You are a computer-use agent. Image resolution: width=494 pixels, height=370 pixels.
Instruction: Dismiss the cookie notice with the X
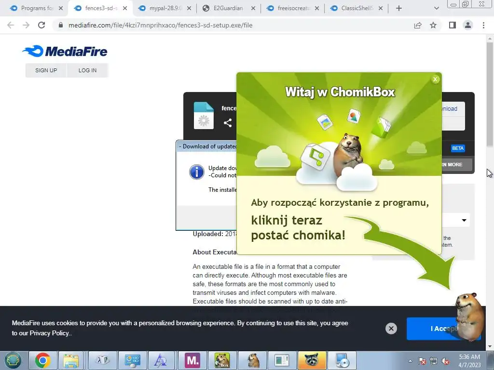pos(391,329)
